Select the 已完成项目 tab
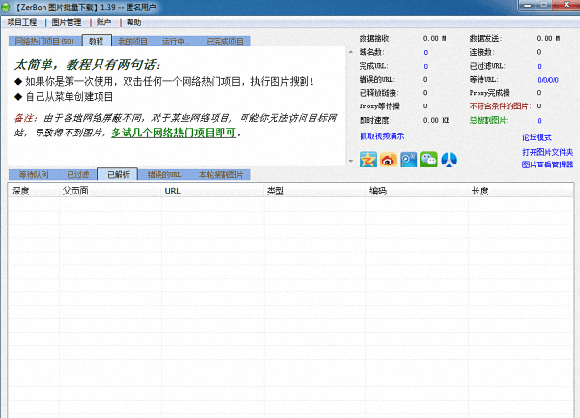 pos(223,42)
